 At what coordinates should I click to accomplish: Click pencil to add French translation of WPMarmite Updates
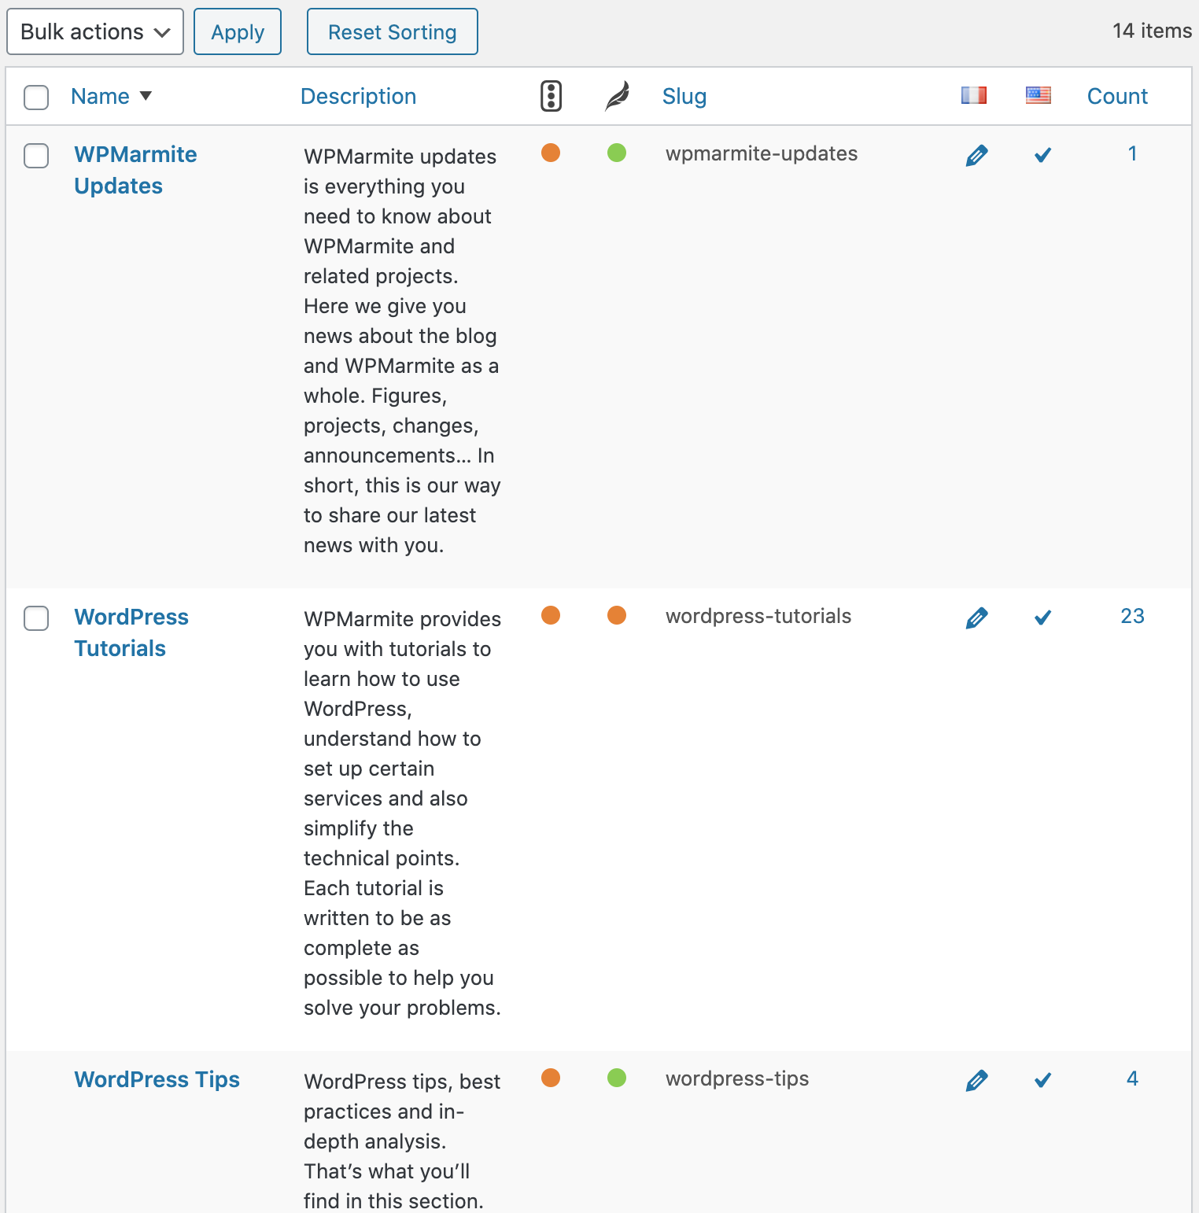pos(976,155)
